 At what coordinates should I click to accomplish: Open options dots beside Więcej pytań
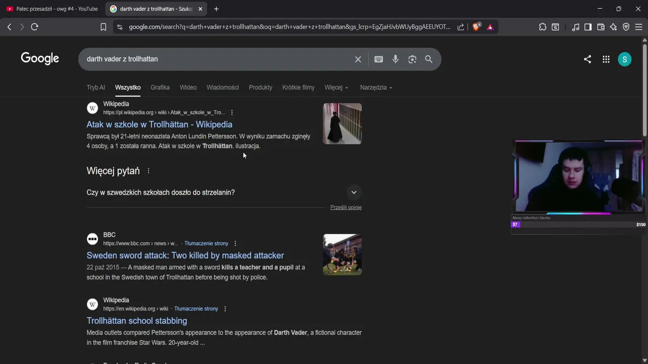(x=148, y=171)
